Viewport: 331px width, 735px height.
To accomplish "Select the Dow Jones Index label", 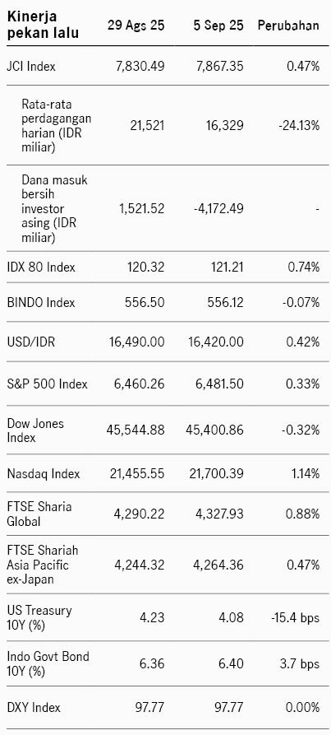I will [35, 430].
